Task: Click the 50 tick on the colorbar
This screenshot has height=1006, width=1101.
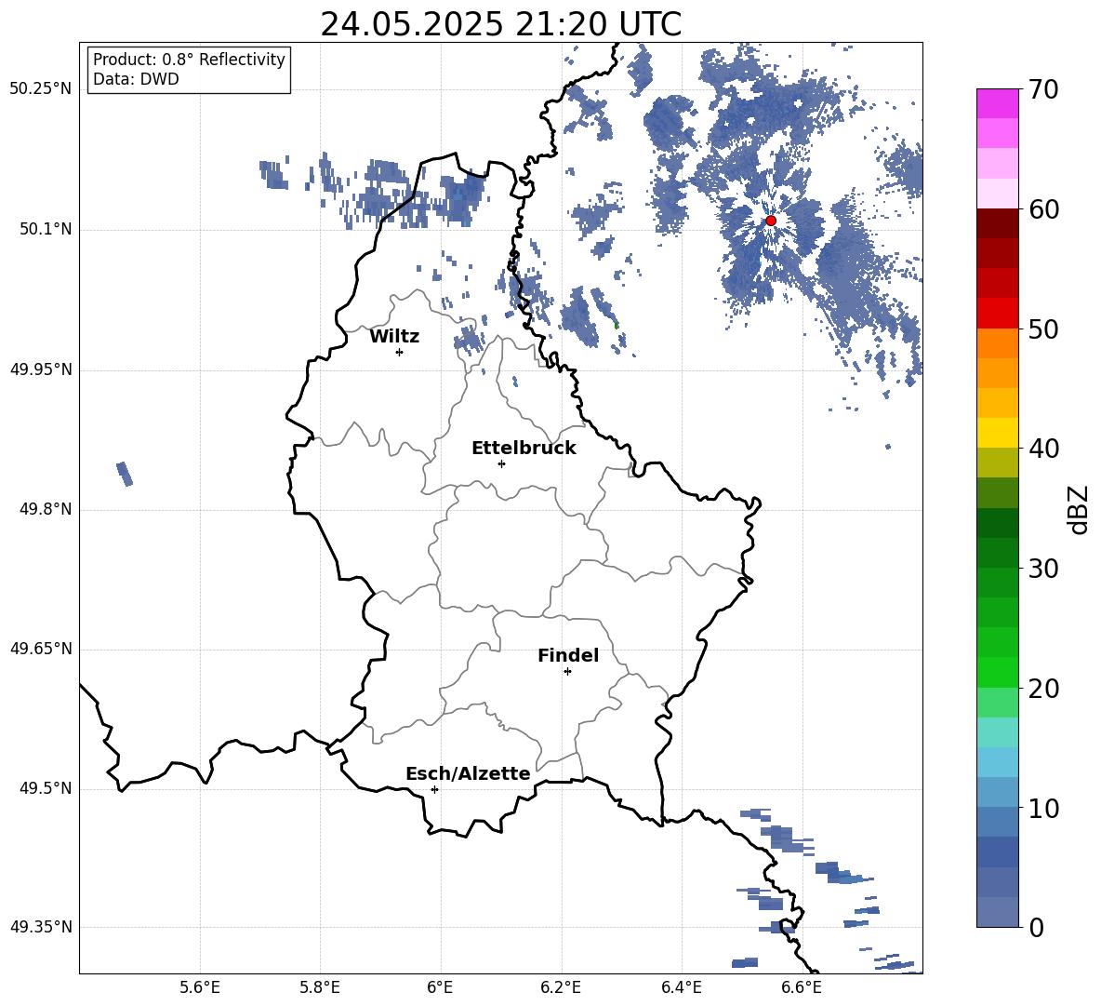Action: pos(1043,329)
